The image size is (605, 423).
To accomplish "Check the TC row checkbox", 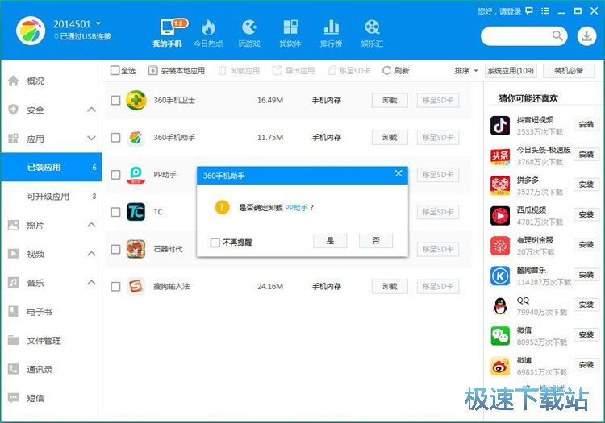I will [x=115, y=212].
